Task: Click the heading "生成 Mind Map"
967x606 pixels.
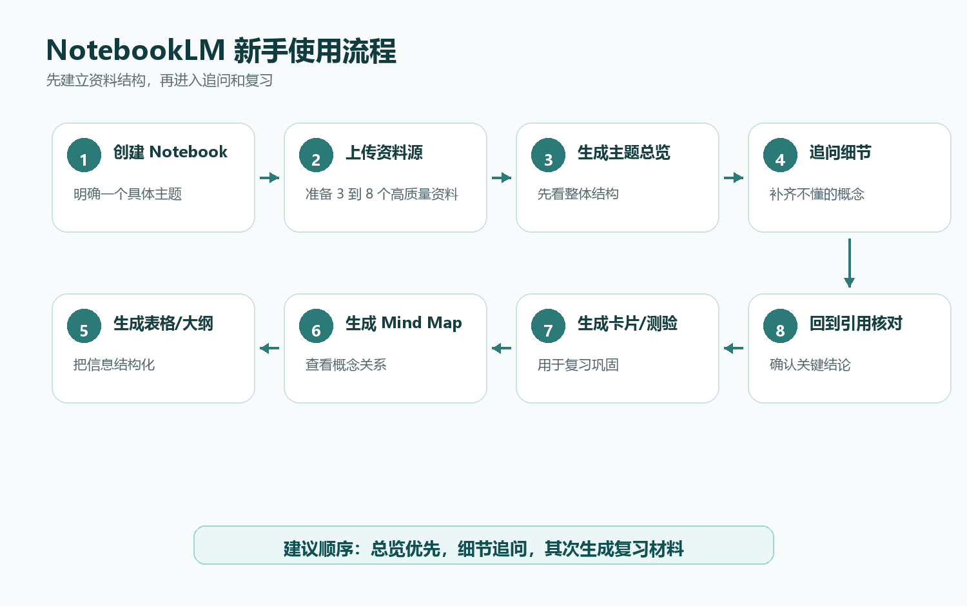Action: [x=404, y=323]
